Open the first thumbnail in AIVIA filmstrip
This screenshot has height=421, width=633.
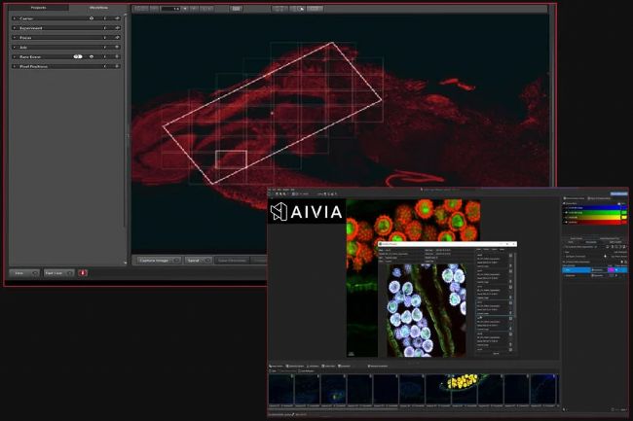[x=281, y=389]
